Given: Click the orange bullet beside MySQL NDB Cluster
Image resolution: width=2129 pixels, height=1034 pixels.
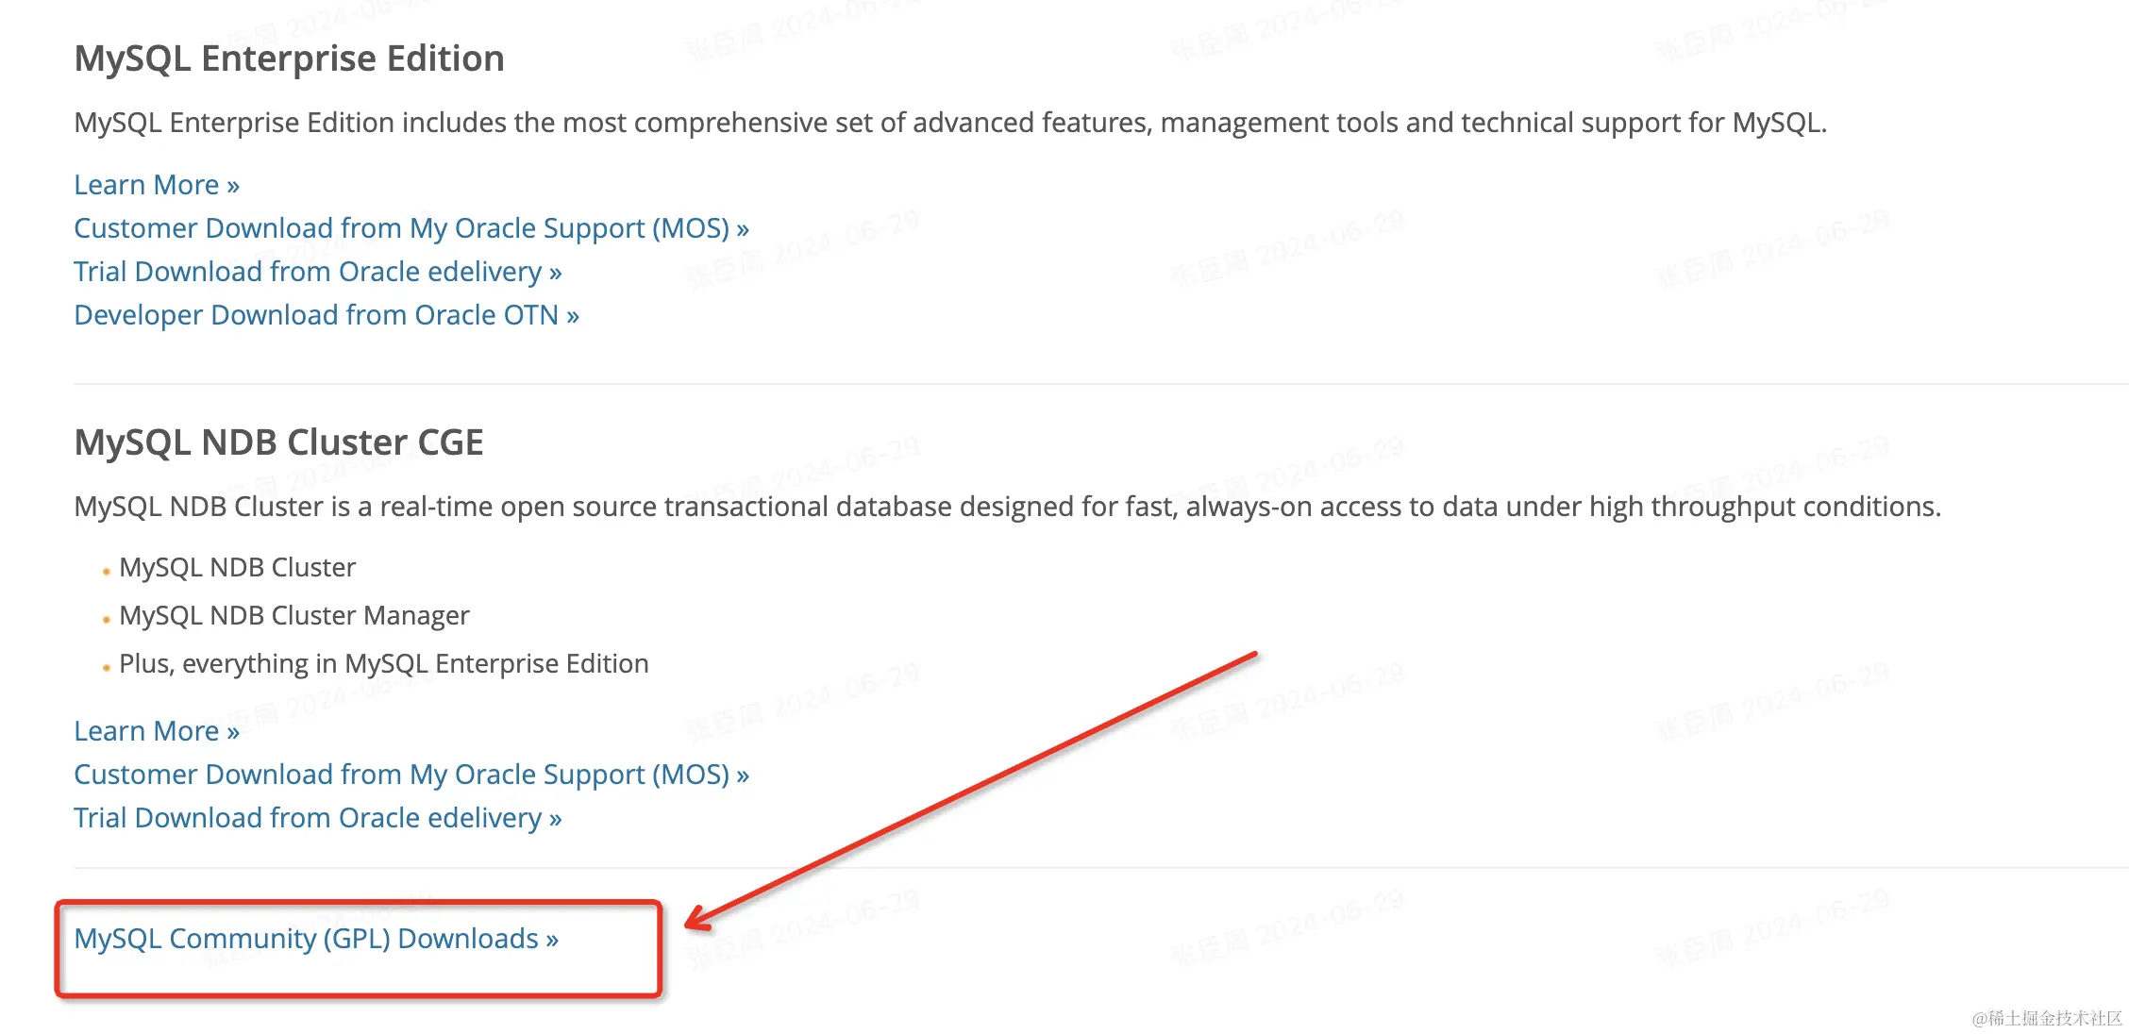Looking at the screenshot, I should click(107, 572).
